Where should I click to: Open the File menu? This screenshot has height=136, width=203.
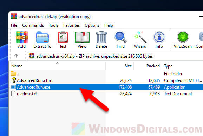tap(14, 25)
